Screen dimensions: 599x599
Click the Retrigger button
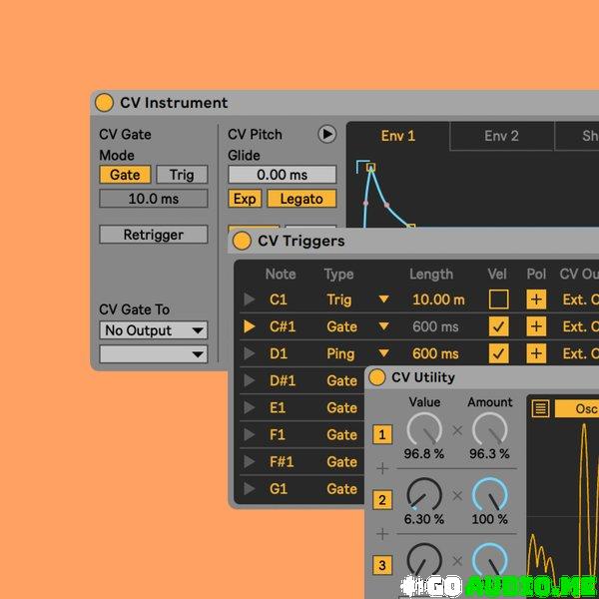point(154,235)
